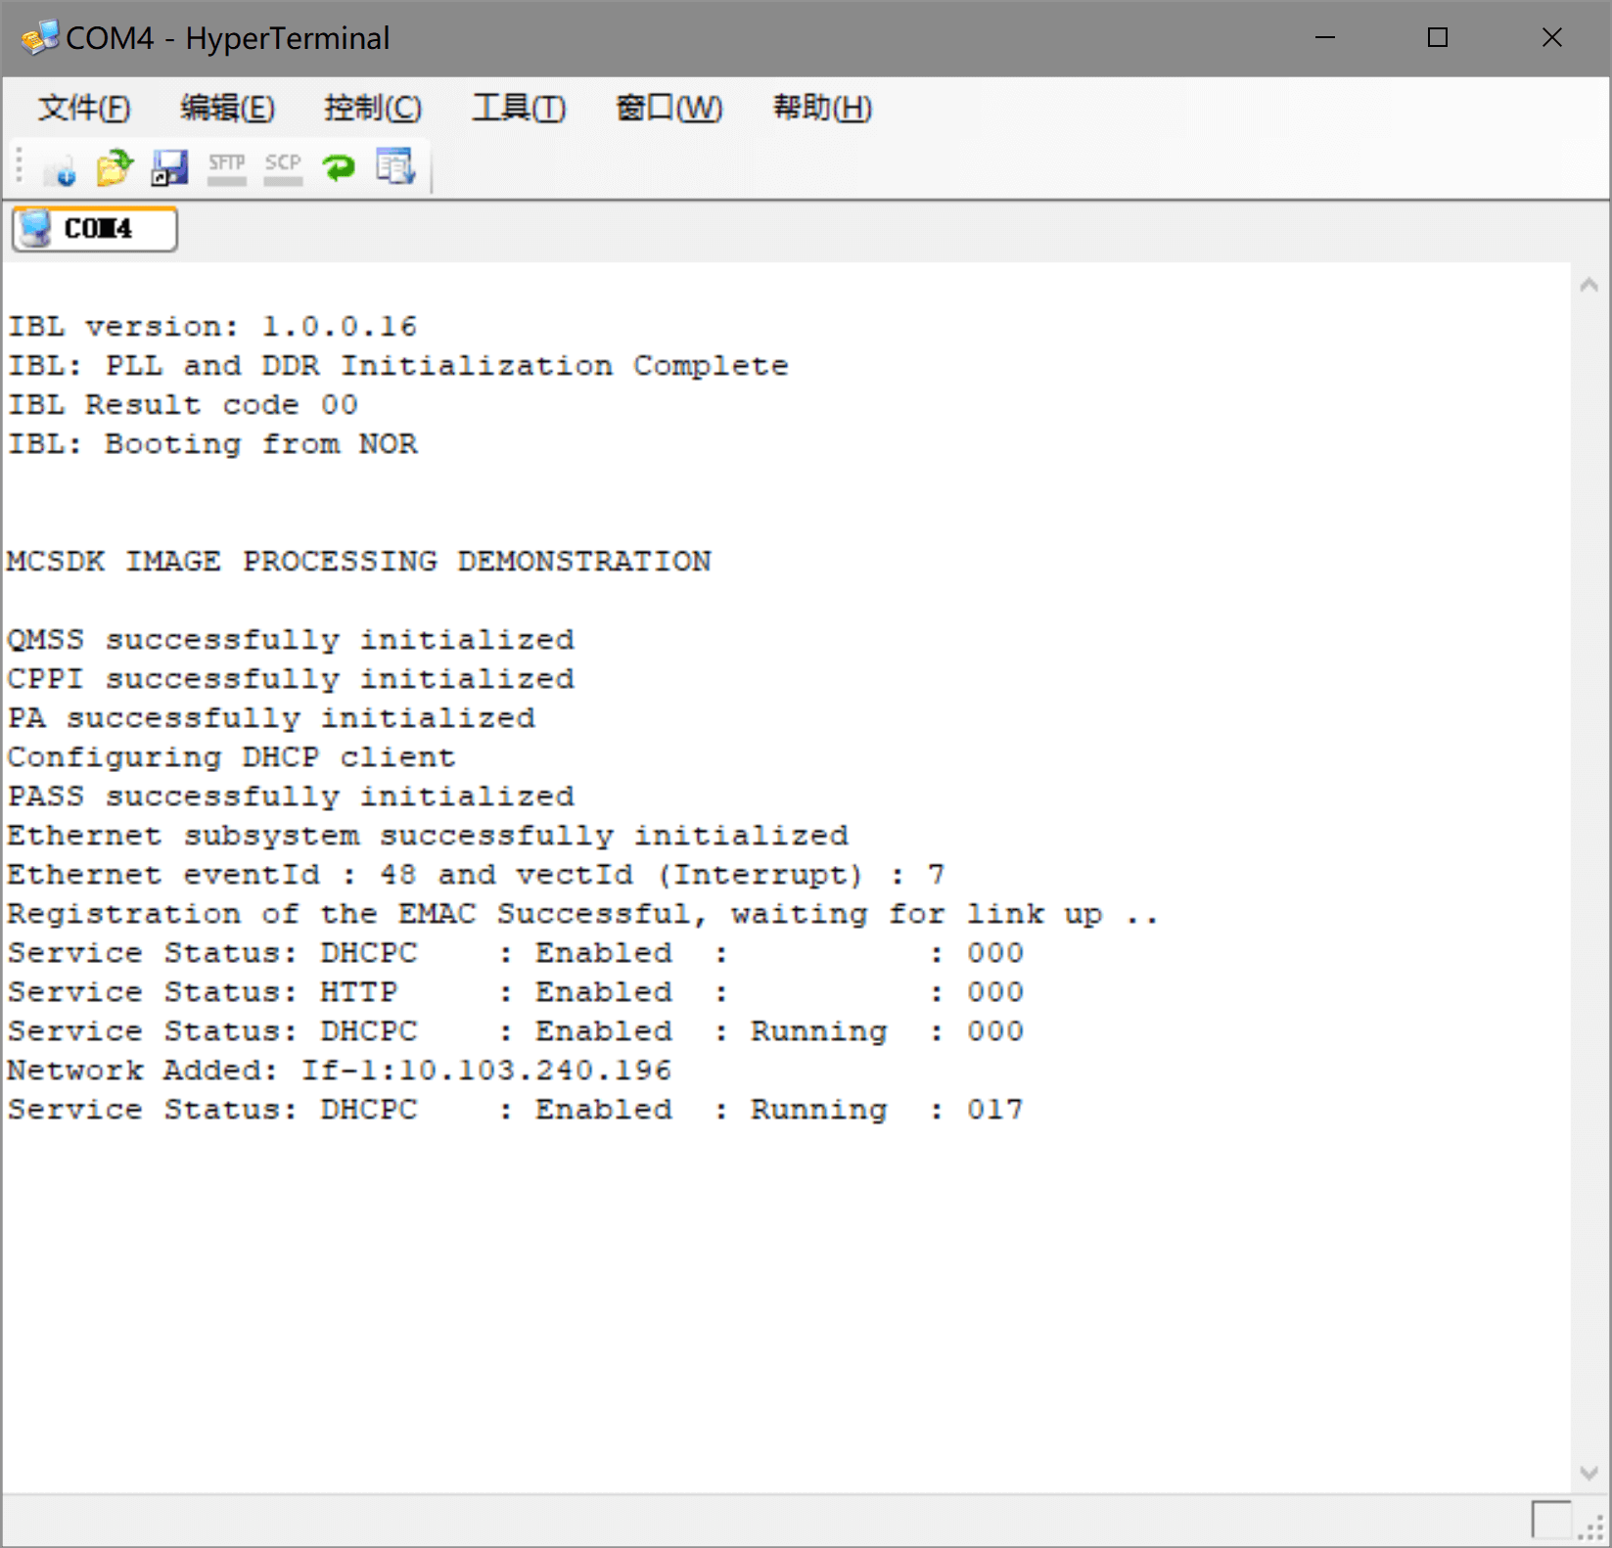Viewport: 1612px width, 1548px height.
Task: Click the new connection toolbar icon
Action: tap(60, 168)
